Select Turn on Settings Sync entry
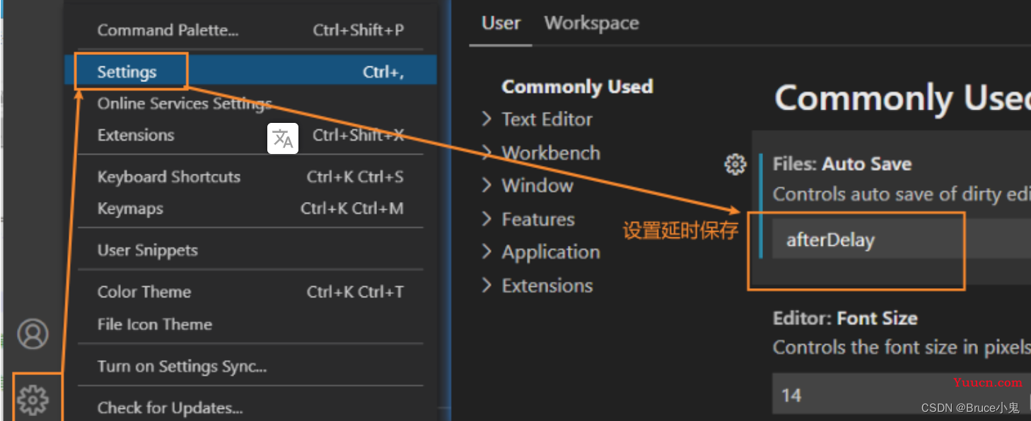This screenshot has width=1031, height=421. point(250,366)
